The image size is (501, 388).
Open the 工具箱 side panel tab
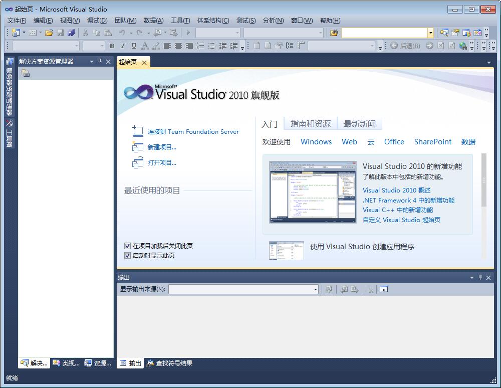pos(9,133)
